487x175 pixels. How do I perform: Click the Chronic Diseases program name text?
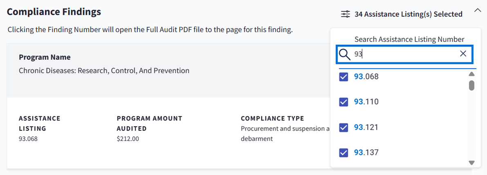(x=104, y=71)
